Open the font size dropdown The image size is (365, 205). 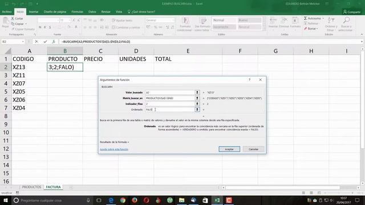70,20
